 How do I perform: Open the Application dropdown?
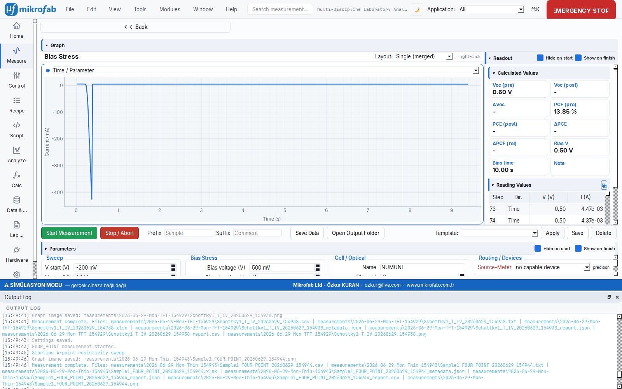click(491, 9)
